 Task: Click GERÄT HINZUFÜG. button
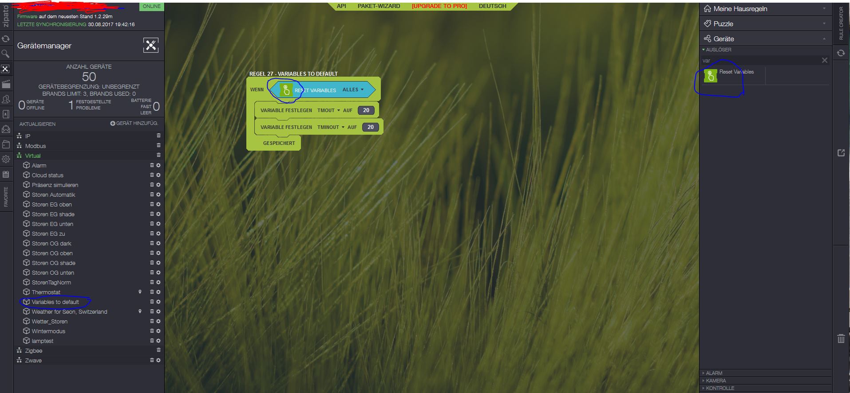(134, 123)
